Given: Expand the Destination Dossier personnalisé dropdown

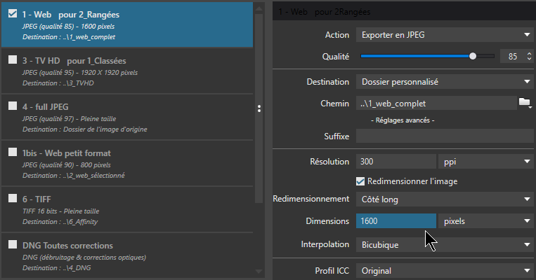Looking at the screenshot, I should click(x=445, y=82).
